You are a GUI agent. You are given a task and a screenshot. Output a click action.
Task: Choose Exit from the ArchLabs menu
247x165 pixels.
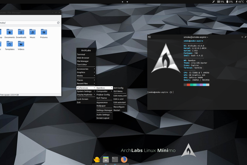click(x=86, y=102)
